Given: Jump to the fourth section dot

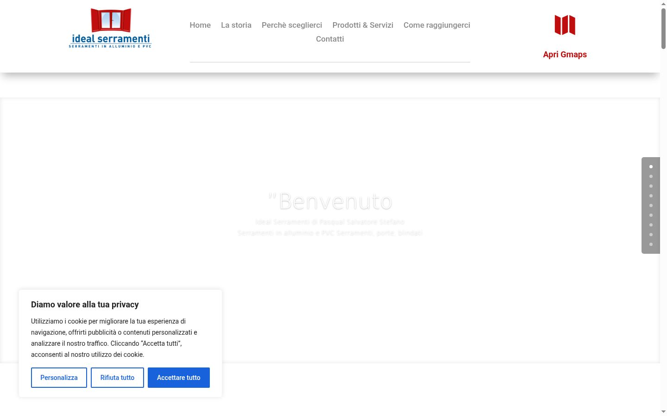Looking at the screenshot, I should click(x=651, y=196).
